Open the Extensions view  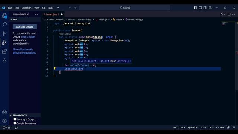click(4, 51)
